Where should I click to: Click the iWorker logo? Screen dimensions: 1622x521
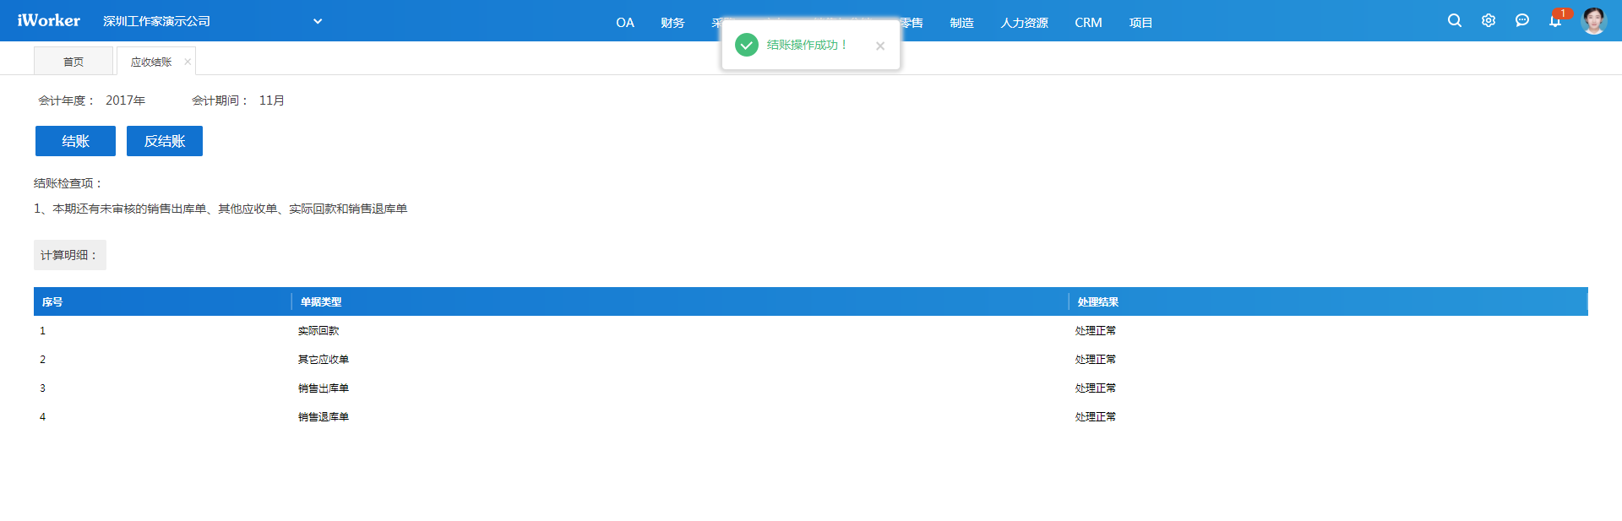[x=48, y=20]
